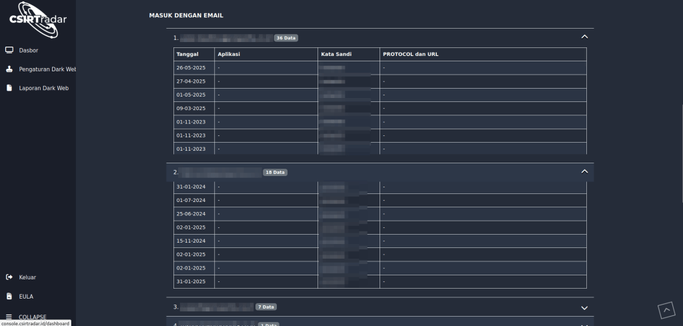Open the Dasbor menu item
This screenshot has height=326, width=683.
[x=28, y=51]
